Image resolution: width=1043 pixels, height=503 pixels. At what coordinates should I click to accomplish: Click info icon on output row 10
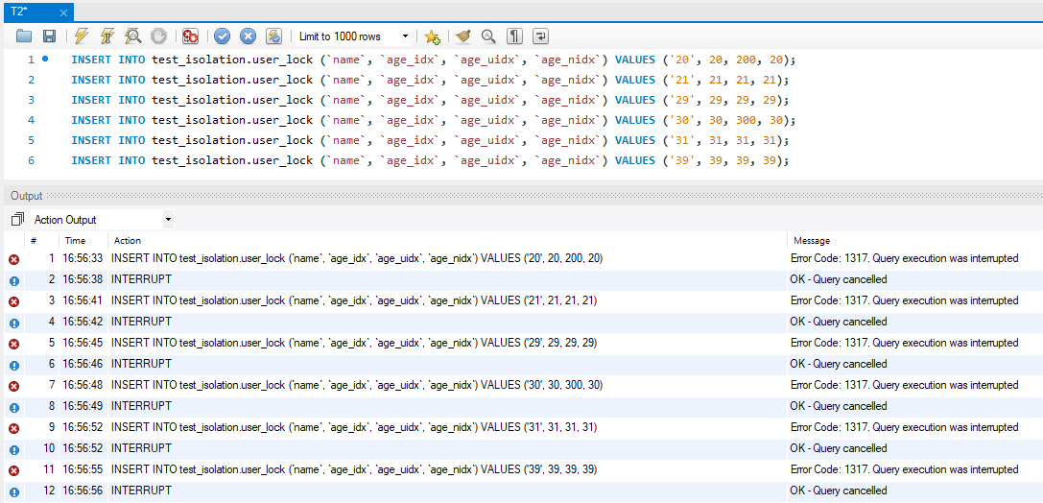14,449
